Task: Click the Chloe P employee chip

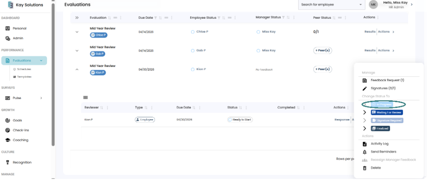Action: pyautogui.click(x=98, y=35)
